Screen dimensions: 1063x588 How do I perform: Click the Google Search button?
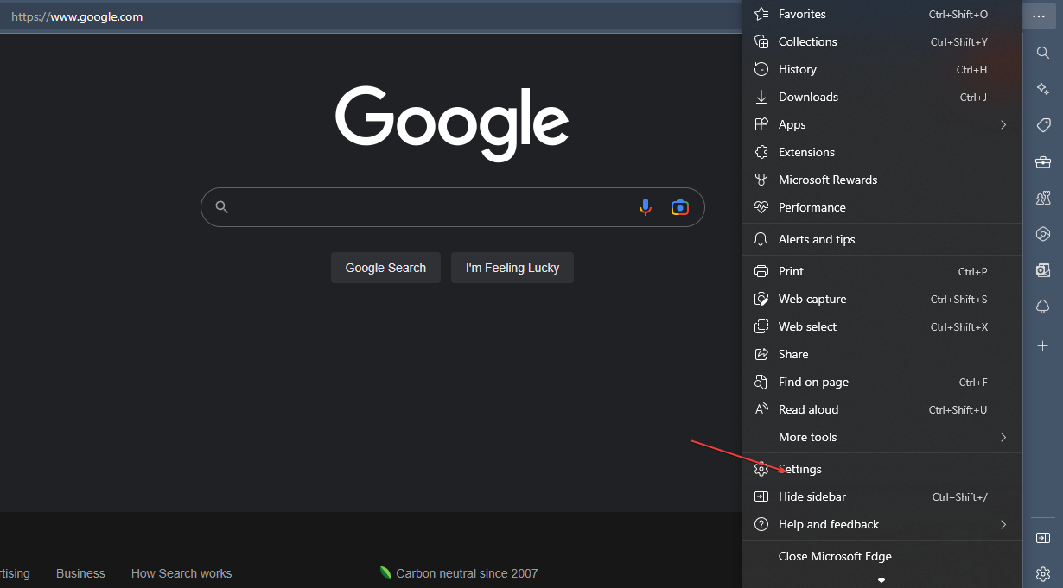tap(385, 268)
